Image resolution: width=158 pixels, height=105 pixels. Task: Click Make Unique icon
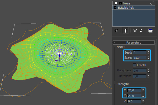click(135, 31)
